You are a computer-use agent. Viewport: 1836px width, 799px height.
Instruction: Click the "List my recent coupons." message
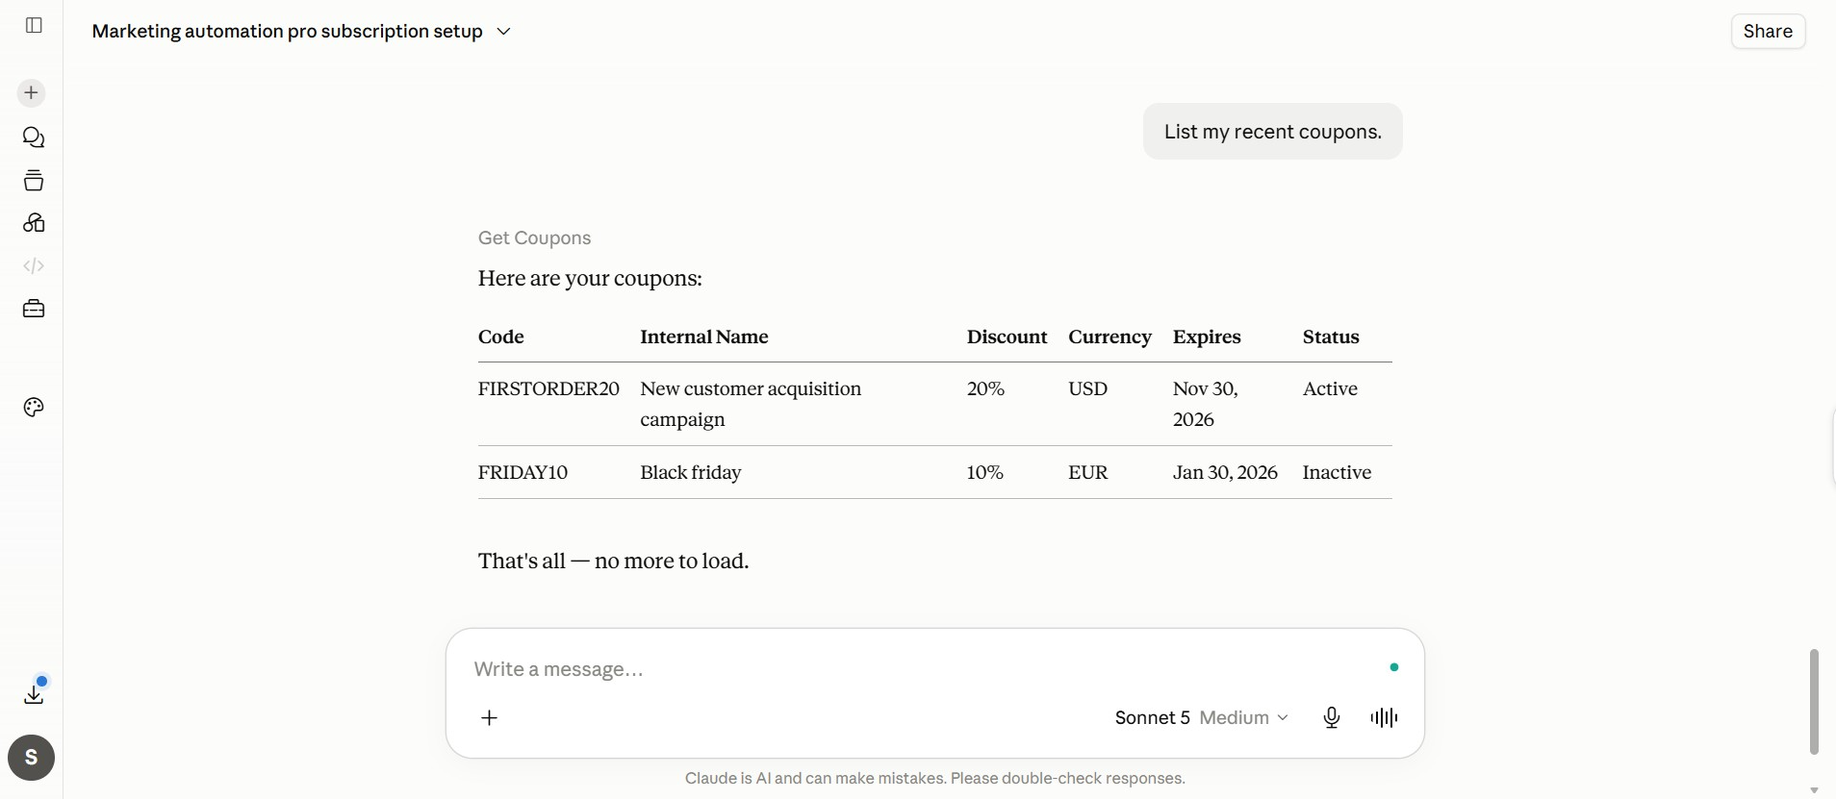1273,132
